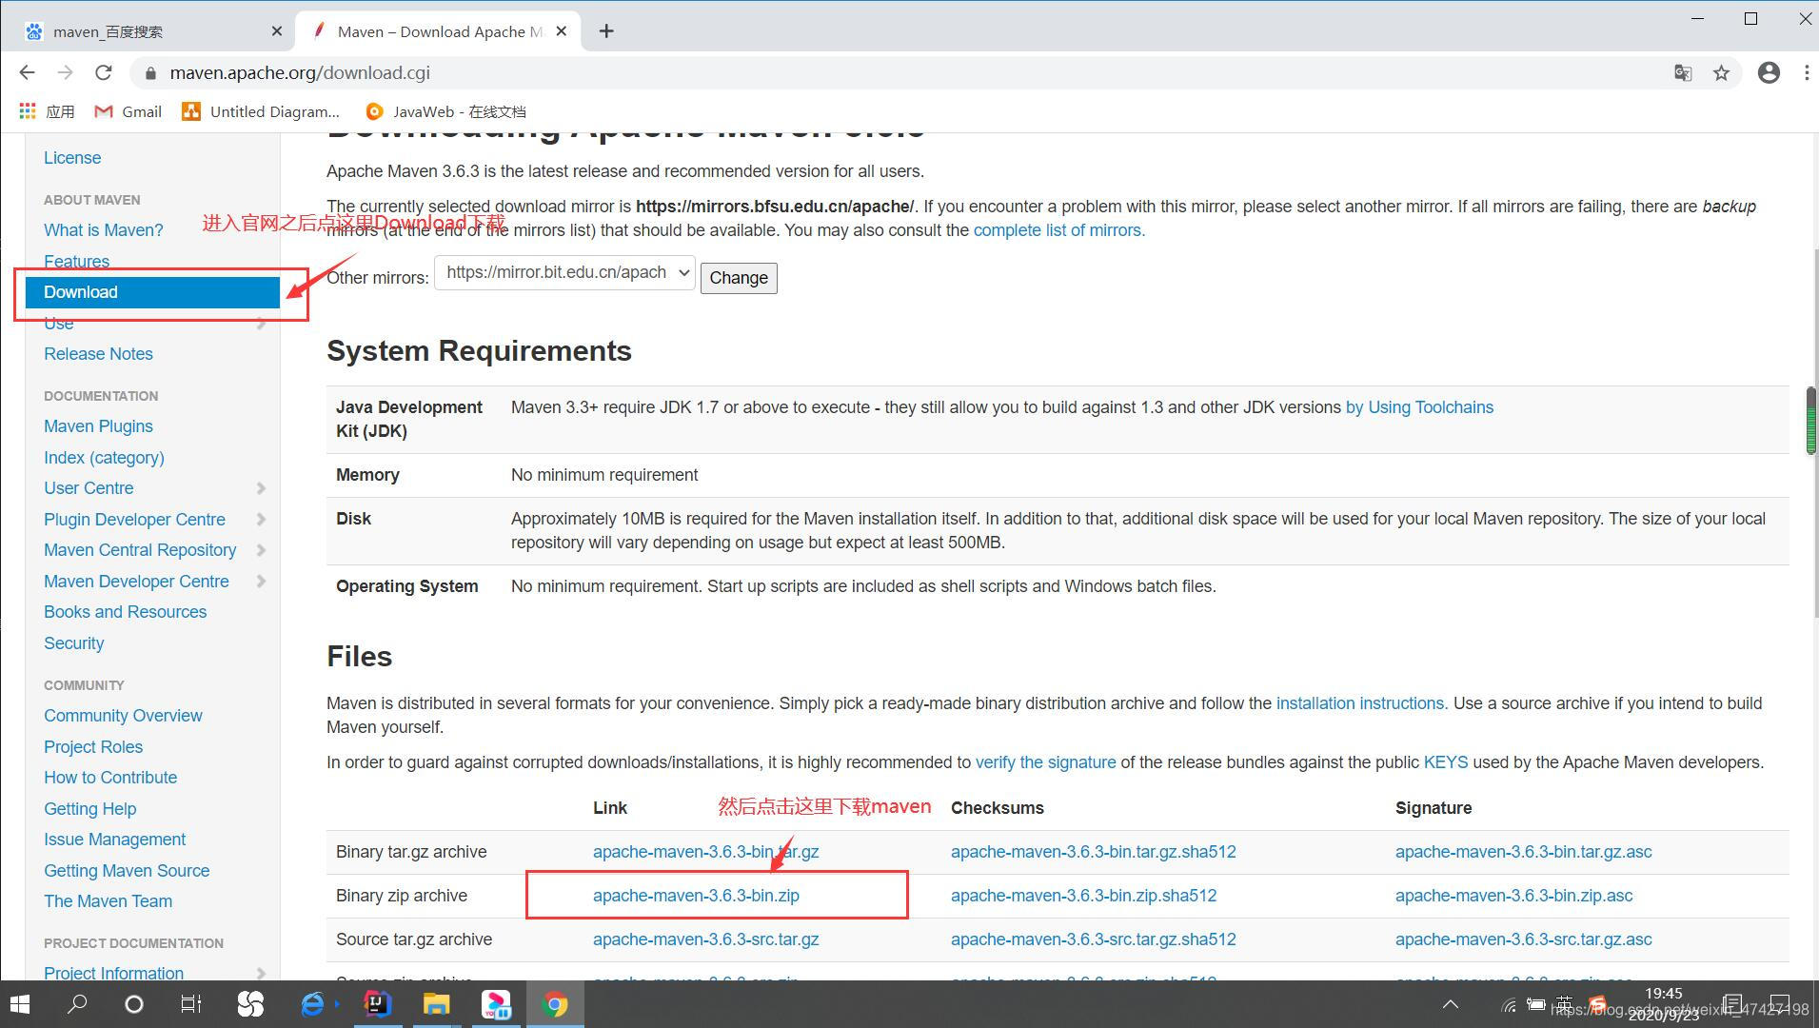Bookmark this page with the star icon
This screenshot has width=1819, height=1028.
click(x=1721, y=72)
